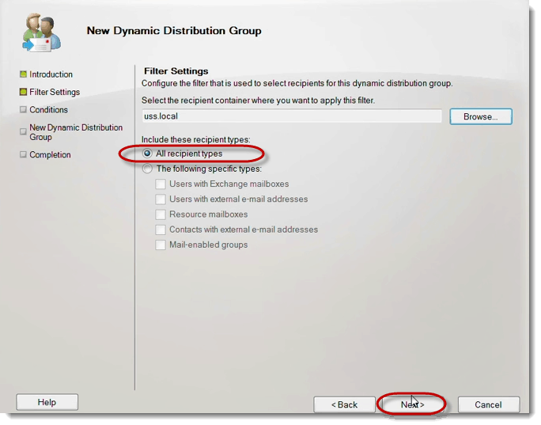The height and width of the screenshot is (425, 541).
Task: Select the Conditions step text in sidebar
Action: (x=48, y=110)
